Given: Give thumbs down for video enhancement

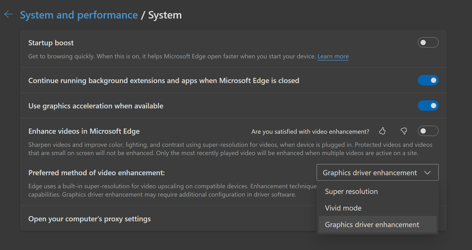Looking at the screenshot, I should (x=403, y=131).
